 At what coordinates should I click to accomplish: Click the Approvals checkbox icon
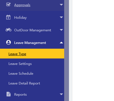pyautogui.click(x=8, y=4)
